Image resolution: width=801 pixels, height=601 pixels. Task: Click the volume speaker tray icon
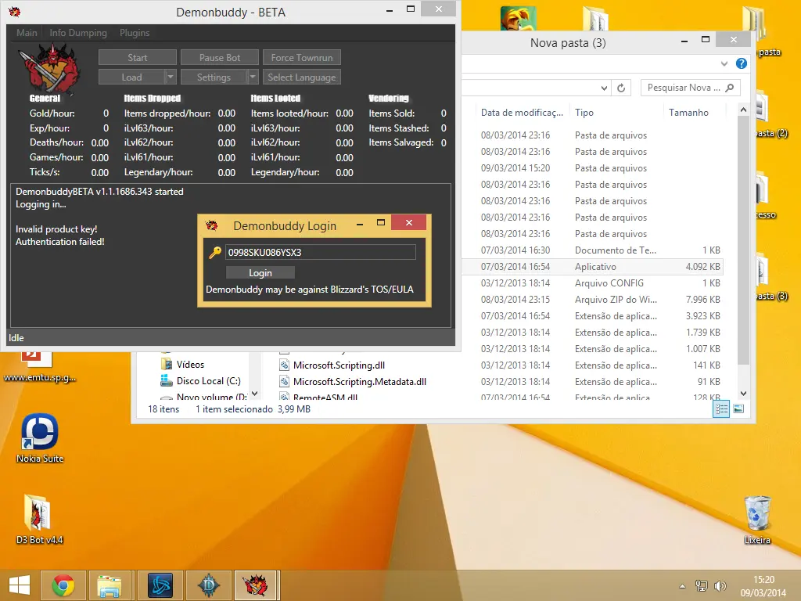(720, 586)
